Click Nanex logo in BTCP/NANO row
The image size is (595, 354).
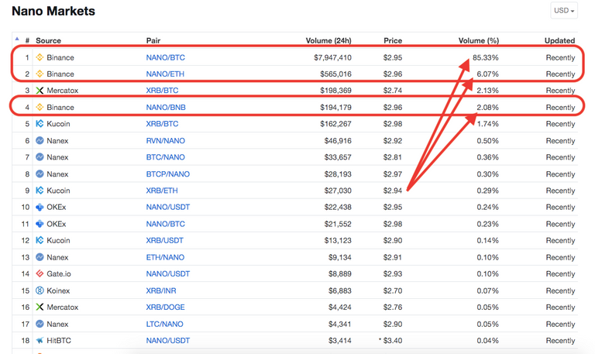[40, 174]
